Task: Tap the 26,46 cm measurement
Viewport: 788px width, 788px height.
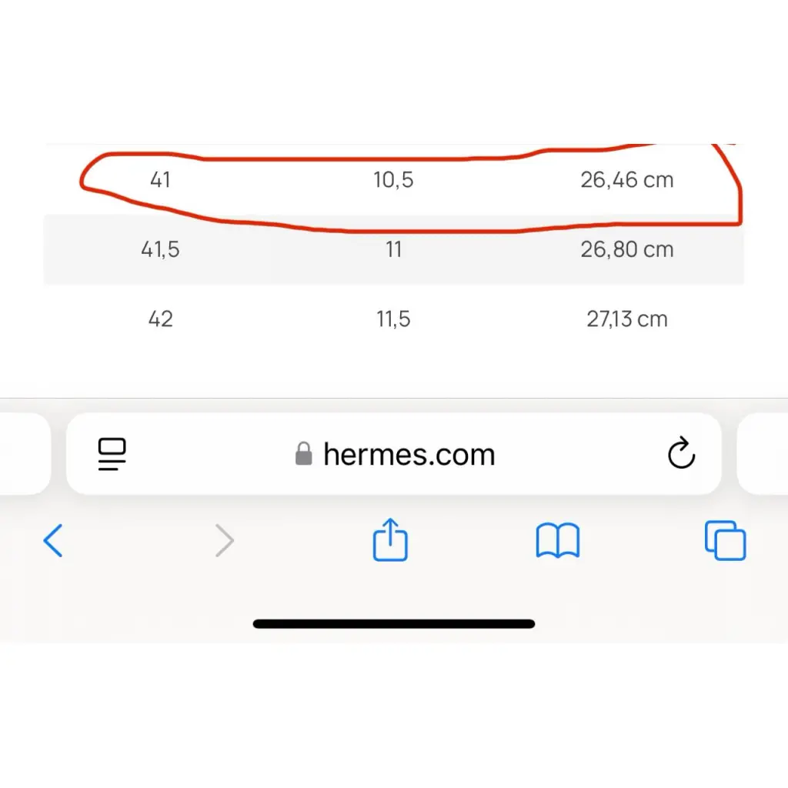Action: 626,180
